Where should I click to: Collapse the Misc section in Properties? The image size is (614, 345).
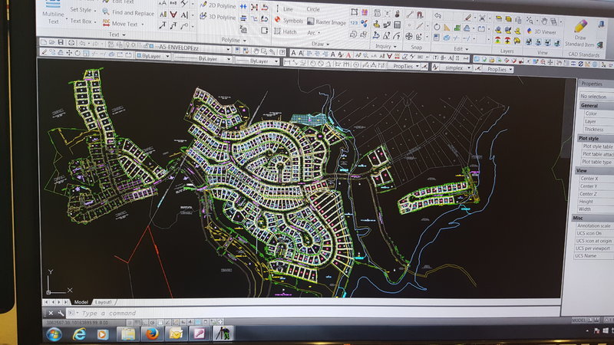coord(593,218)
